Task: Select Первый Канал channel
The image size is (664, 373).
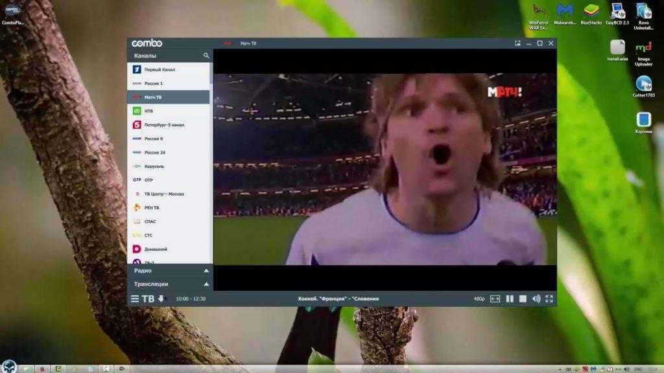Action: 160,69
